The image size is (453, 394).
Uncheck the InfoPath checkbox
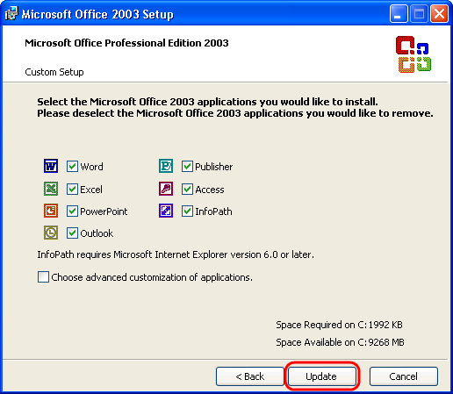[187, 211]
